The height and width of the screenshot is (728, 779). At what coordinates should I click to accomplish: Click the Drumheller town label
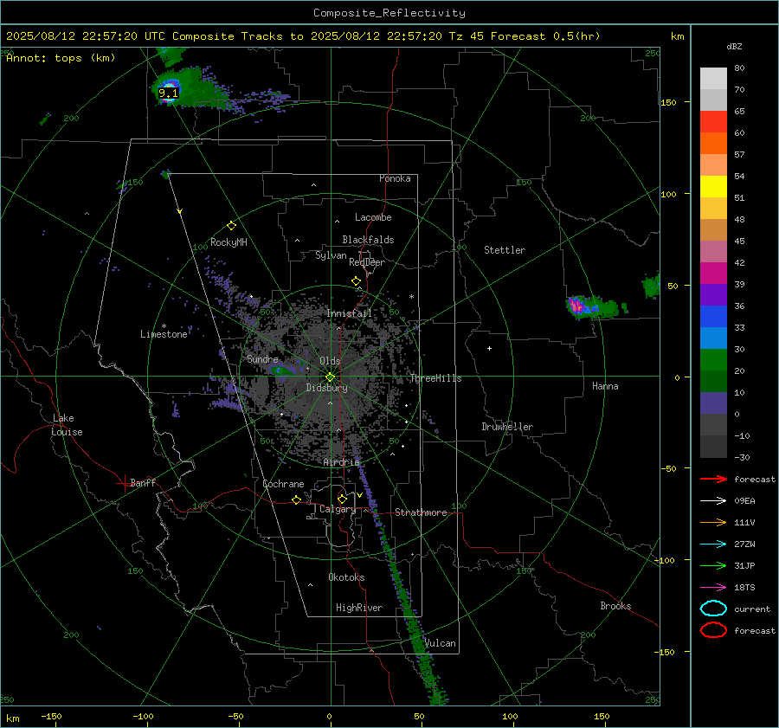tap(507, 427)
